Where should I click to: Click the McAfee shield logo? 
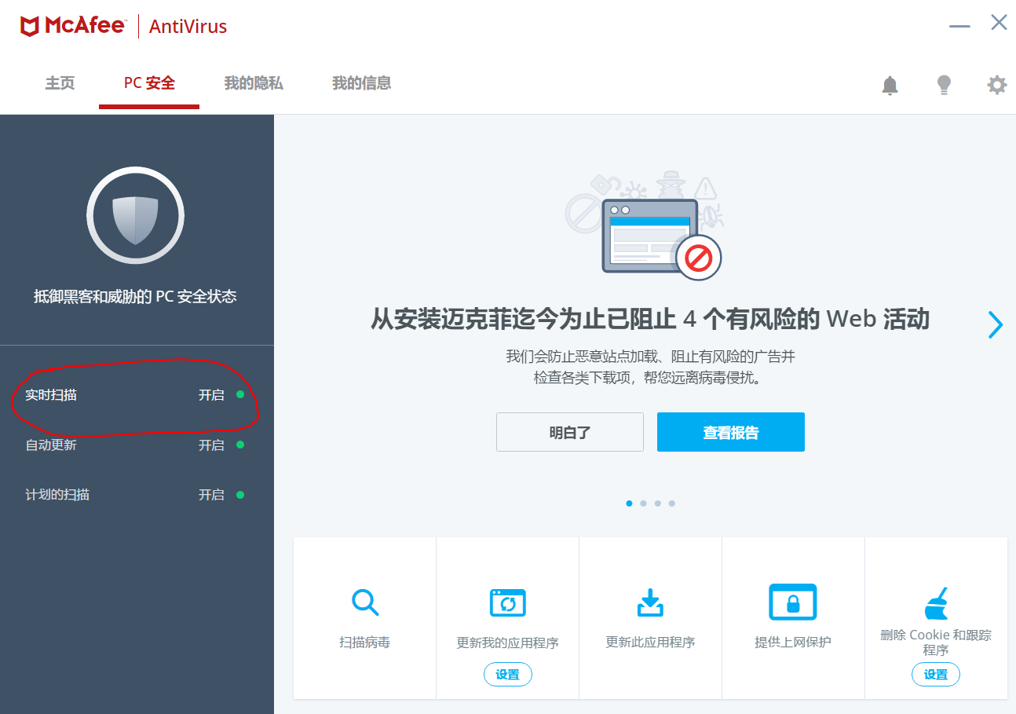[30, 24]
